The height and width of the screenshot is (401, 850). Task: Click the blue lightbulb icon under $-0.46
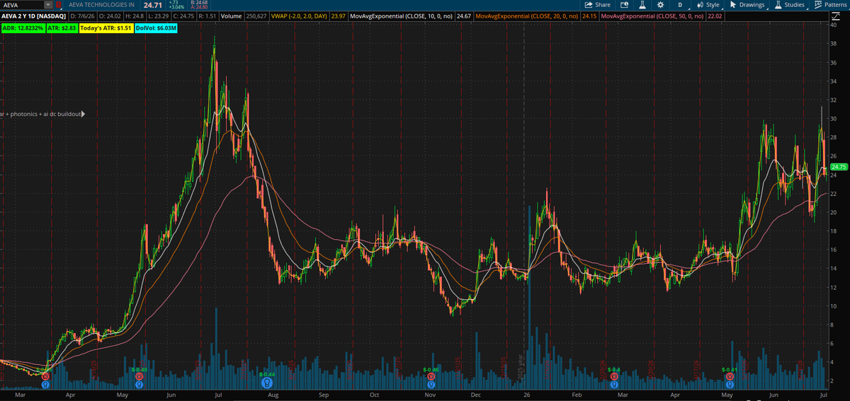click(431, 385)
